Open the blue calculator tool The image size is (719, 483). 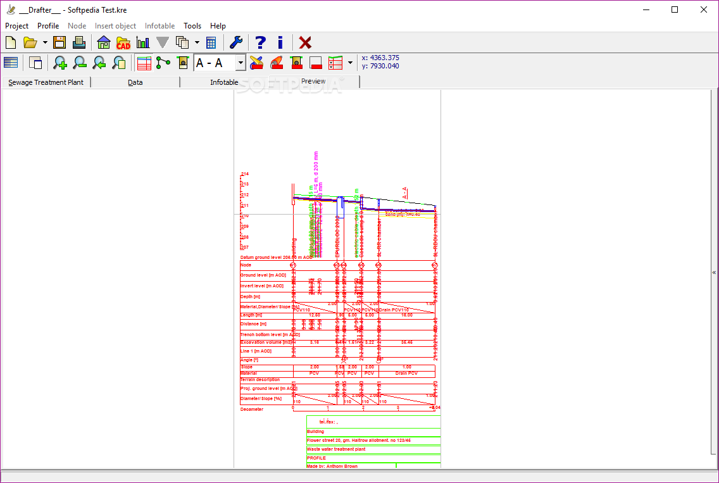pyautogui.click(x=211, y=42)
